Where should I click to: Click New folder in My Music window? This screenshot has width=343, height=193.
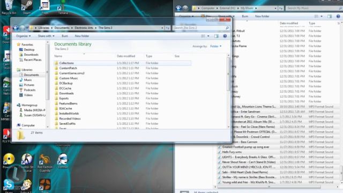point(262,16)
